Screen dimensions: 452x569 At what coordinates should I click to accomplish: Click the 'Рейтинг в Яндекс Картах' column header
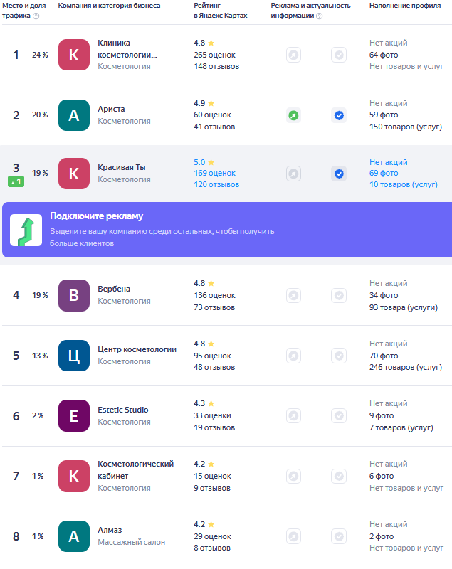click(x=221, y=11)
